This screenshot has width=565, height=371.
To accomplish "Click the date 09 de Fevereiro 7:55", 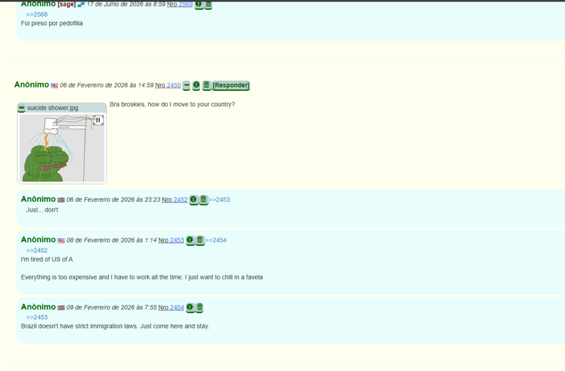I will click(111, 307).
